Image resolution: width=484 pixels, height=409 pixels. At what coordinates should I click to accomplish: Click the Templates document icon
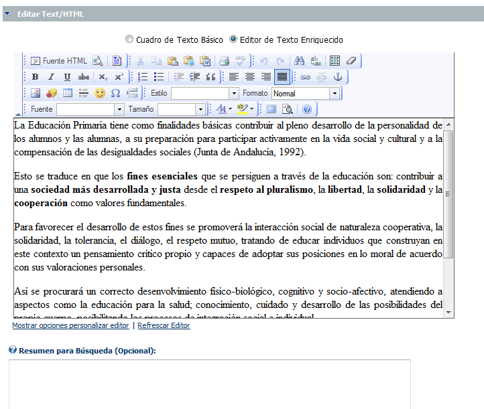(117, 61)
